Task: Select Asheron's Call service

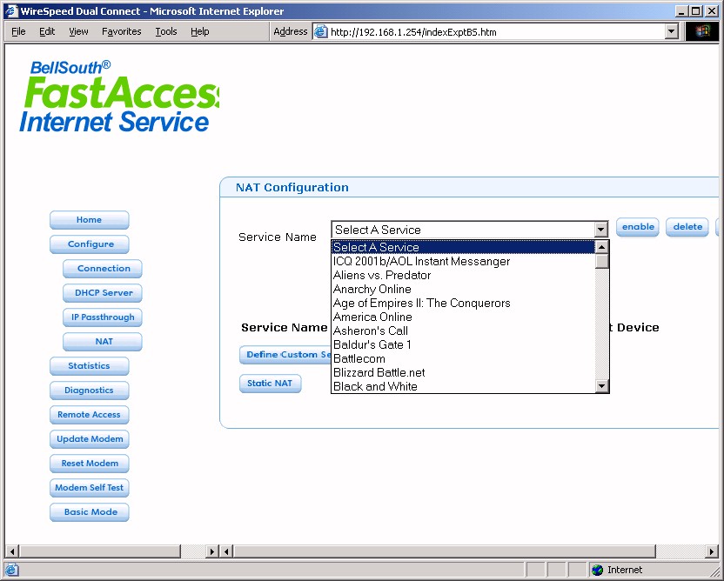Action: pyautogui.click(x=463, y=331)
